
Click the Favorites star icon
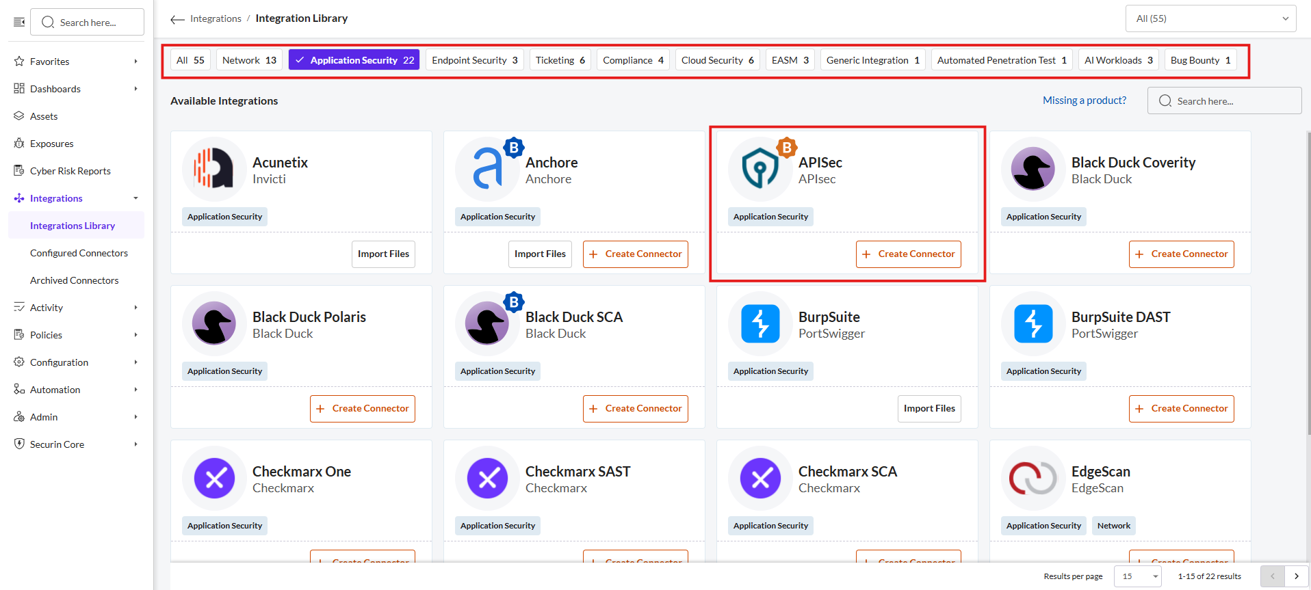(x=19, y=62)
